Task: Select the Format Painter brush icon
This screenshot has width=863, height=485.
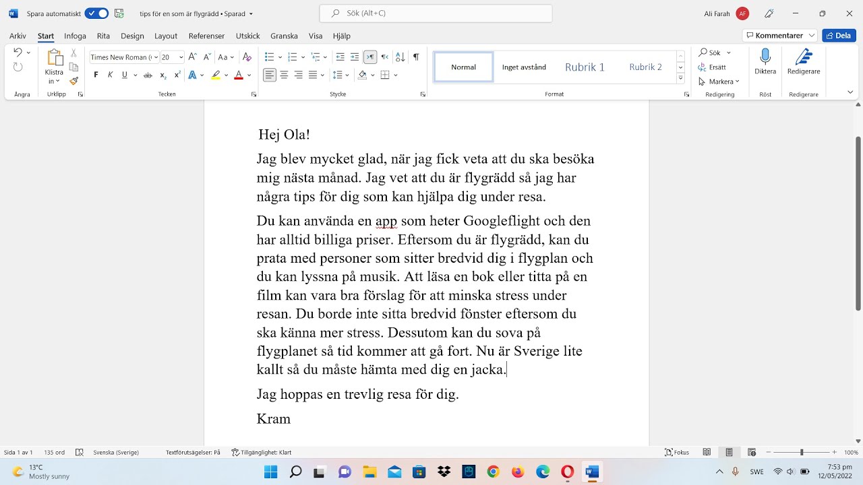Action: [73, 81]
